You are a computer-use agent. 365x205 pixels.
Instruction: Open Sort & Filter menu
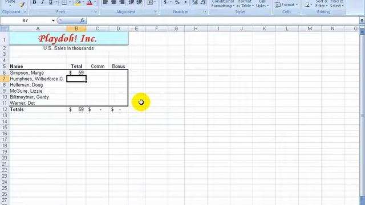[x=322, y=3]
